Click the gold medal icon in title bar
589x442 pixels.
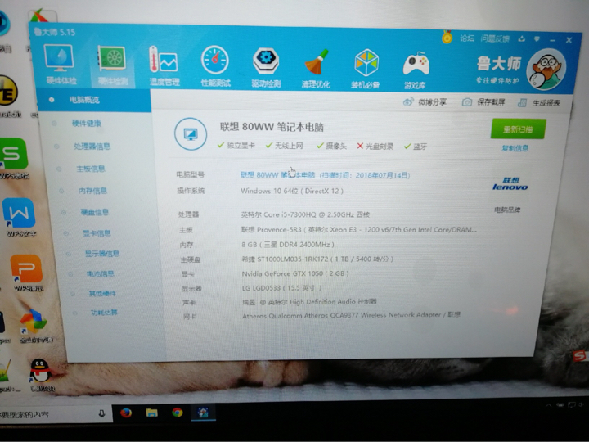[x=447, y=37]
